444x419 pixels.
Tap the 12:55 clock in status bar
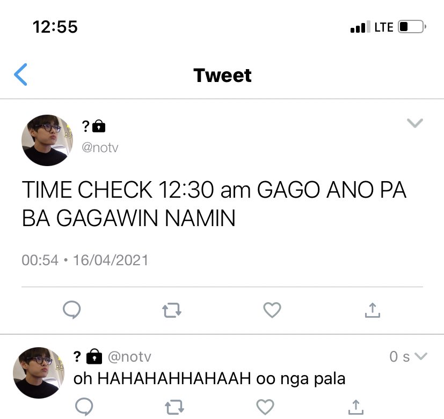(55, 27)
